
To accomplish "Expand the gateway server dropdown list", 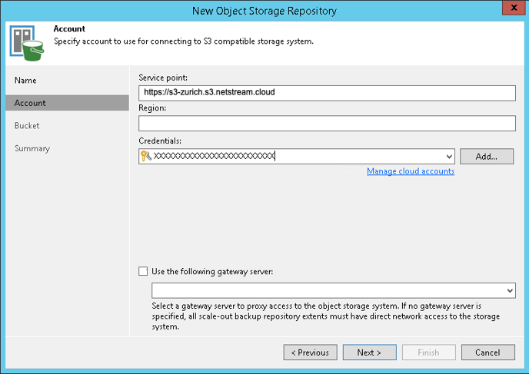I will 510,290.
